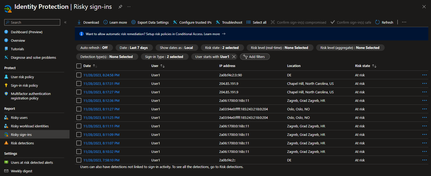This screenshot has width=431, height=176.
Task: Open the 11/28/2023, 8:11:09 PM sign-in link
Action: tap(101, 135)
